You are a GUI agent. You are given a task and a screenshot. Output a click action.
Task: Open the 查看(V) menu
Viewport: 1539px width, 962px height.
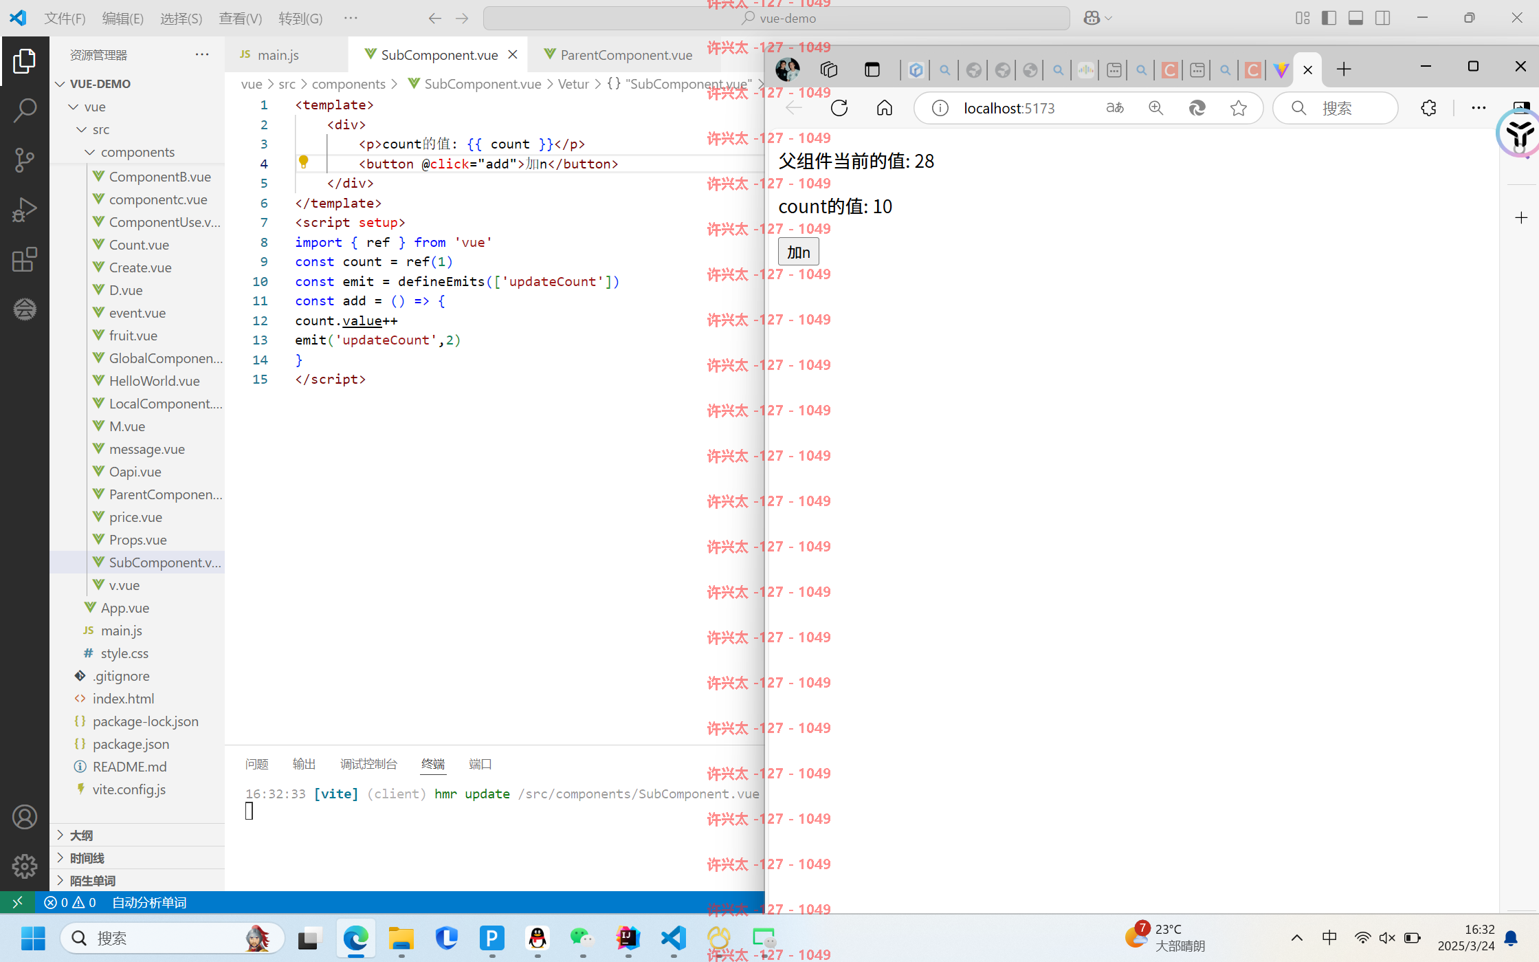tap(241, 19)
